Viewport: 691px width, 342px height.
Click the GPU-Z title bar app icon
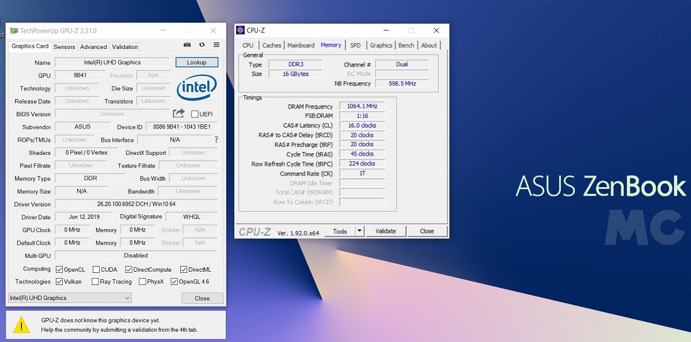(14, 31)
